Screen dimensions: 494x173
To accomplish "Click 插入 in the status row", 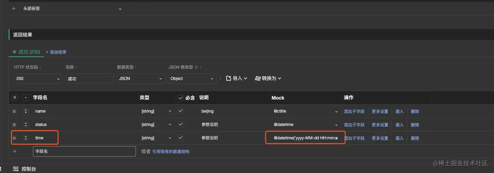I will (x=400, y=125).
